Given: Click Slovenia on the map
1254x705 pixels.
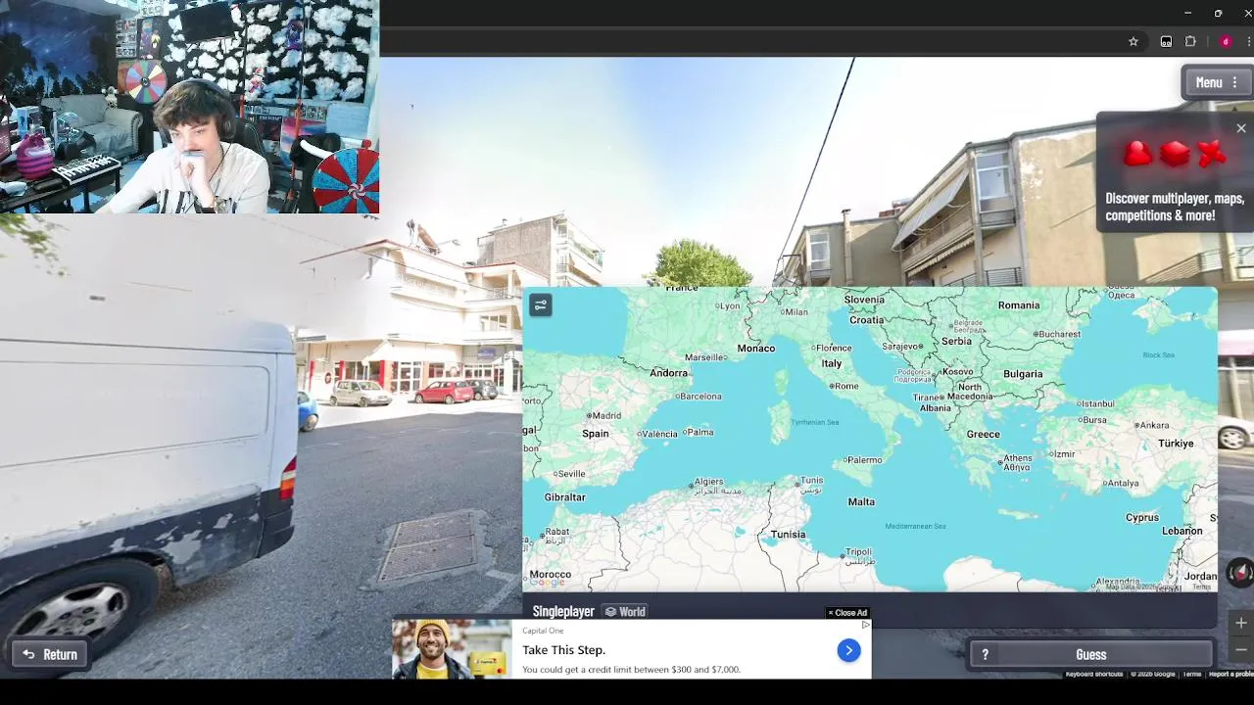Looking at the screenshot, I should pos(864,300).
